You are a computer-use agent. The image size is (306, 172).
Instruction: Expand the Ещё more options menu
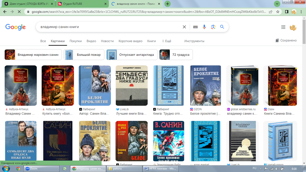point(167,41)
